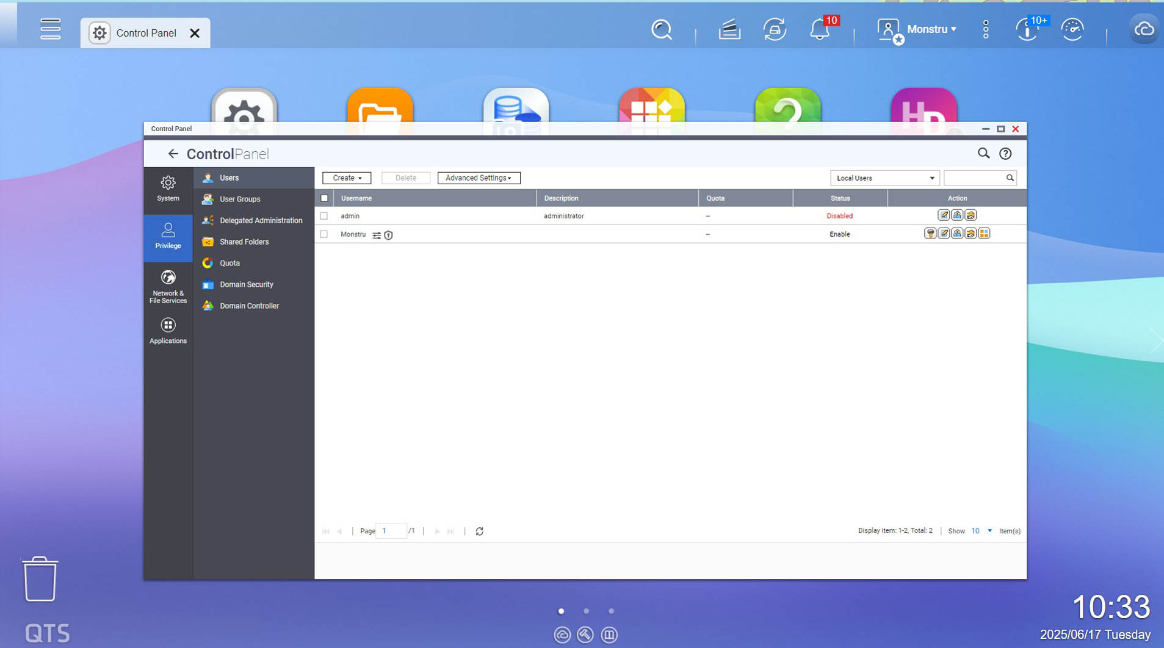Click the desktop next-page arrow at right edge

1155,340
